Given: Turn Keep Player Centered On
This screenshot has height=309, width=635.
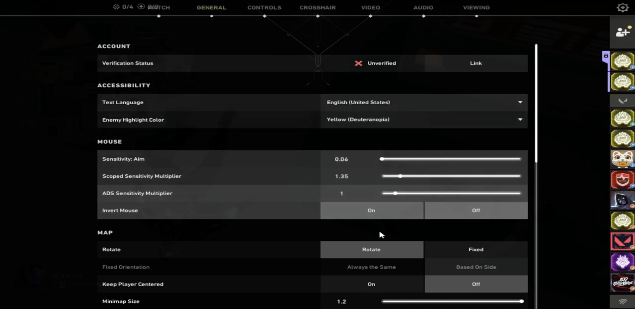Looking at the screenshot, I should (371, 284).
